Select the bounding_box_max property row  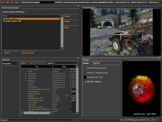coord(36,100)
